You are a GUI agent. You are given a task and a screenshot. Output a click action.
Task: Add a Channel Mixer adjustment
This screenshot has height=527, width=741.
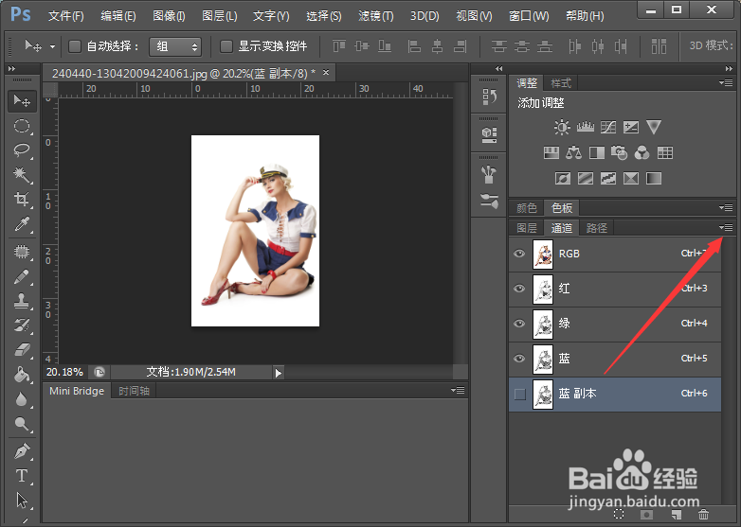[x=642, y=152]
